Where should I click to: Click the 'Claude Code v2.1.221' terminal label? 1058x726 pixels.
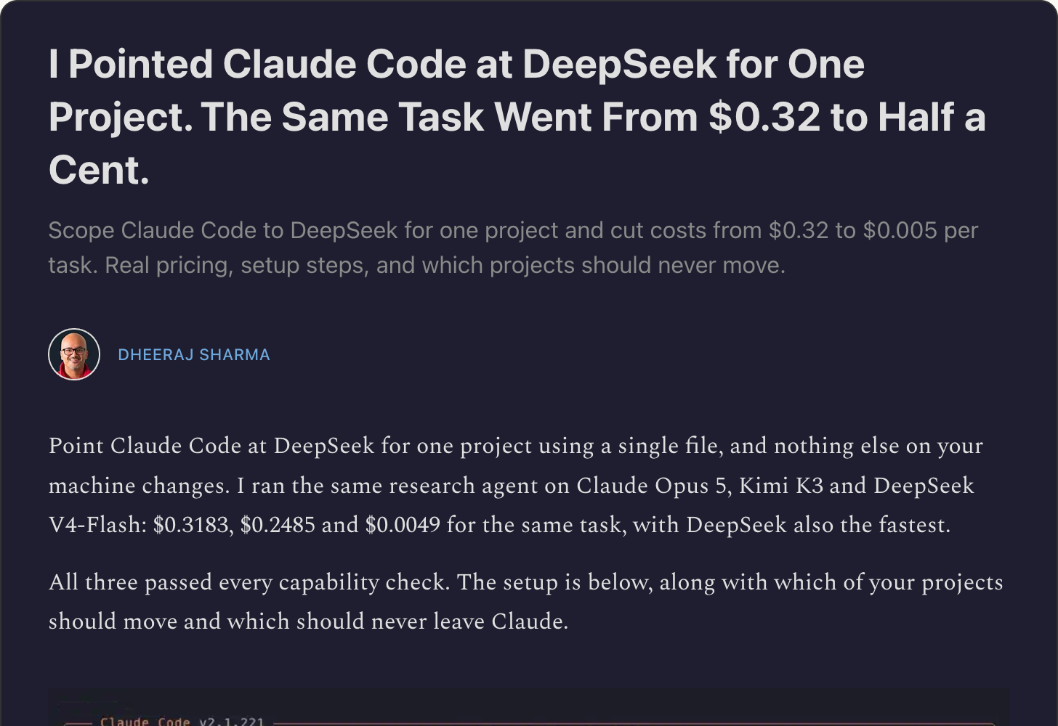pos(182,721)
